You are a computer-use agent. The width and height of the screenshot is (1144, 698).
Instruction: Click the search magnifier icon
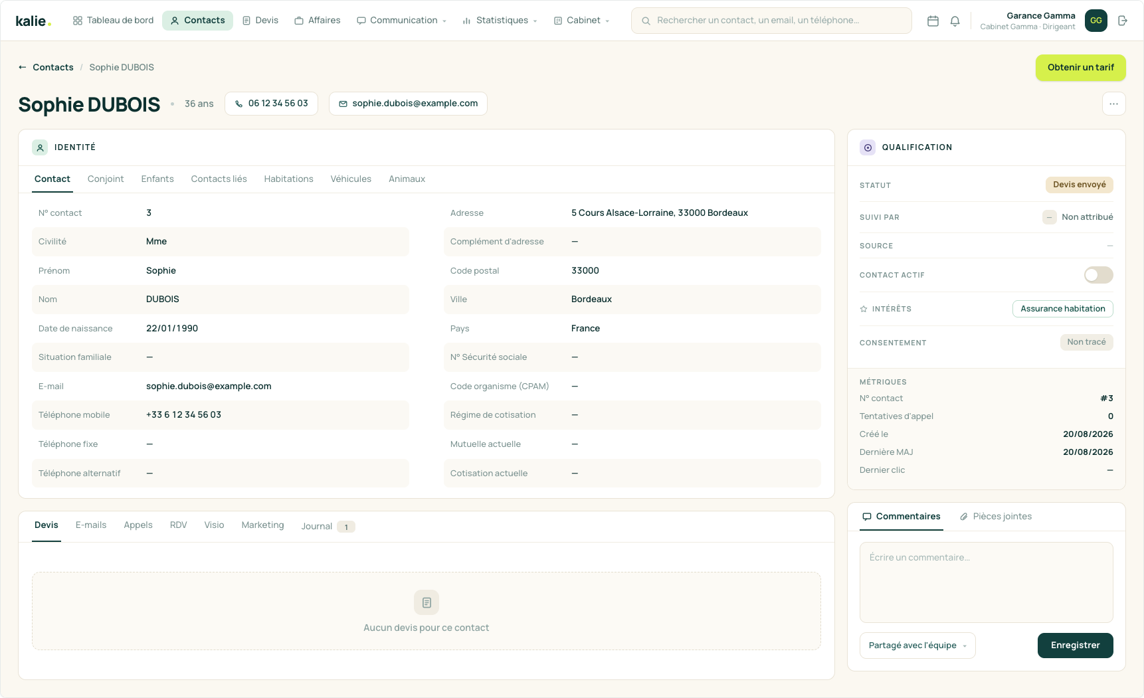tap(646, 21)
